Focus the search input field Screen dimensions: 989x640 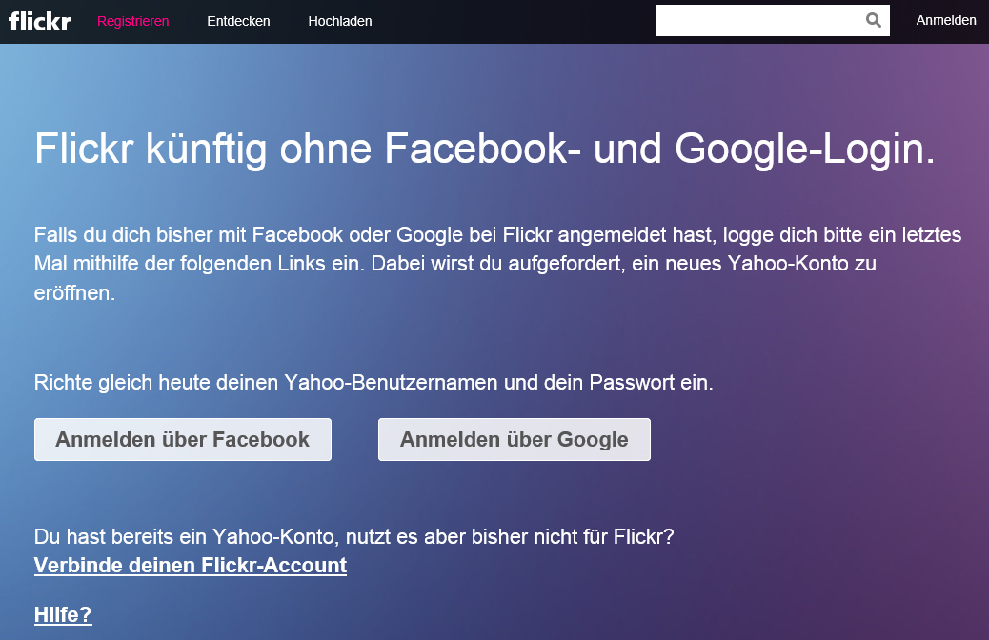coord(760,20)
